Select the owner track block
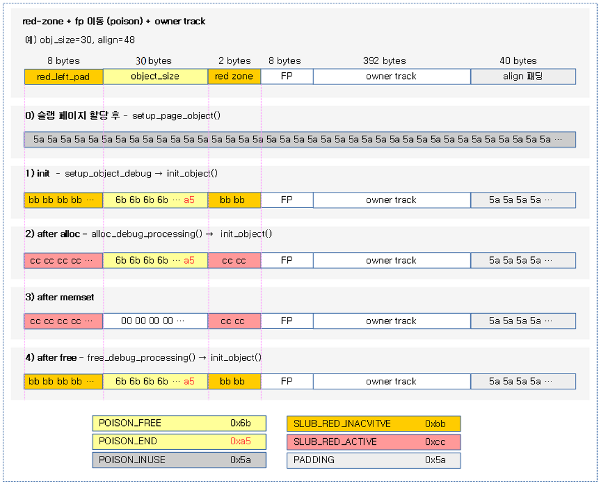The height and width of the screenshot is (486, 601). click(391, 76)
